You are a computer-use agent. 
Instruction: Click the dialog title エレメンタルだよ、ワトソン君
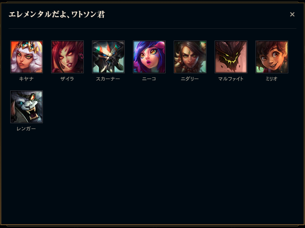tap(57, 15)
